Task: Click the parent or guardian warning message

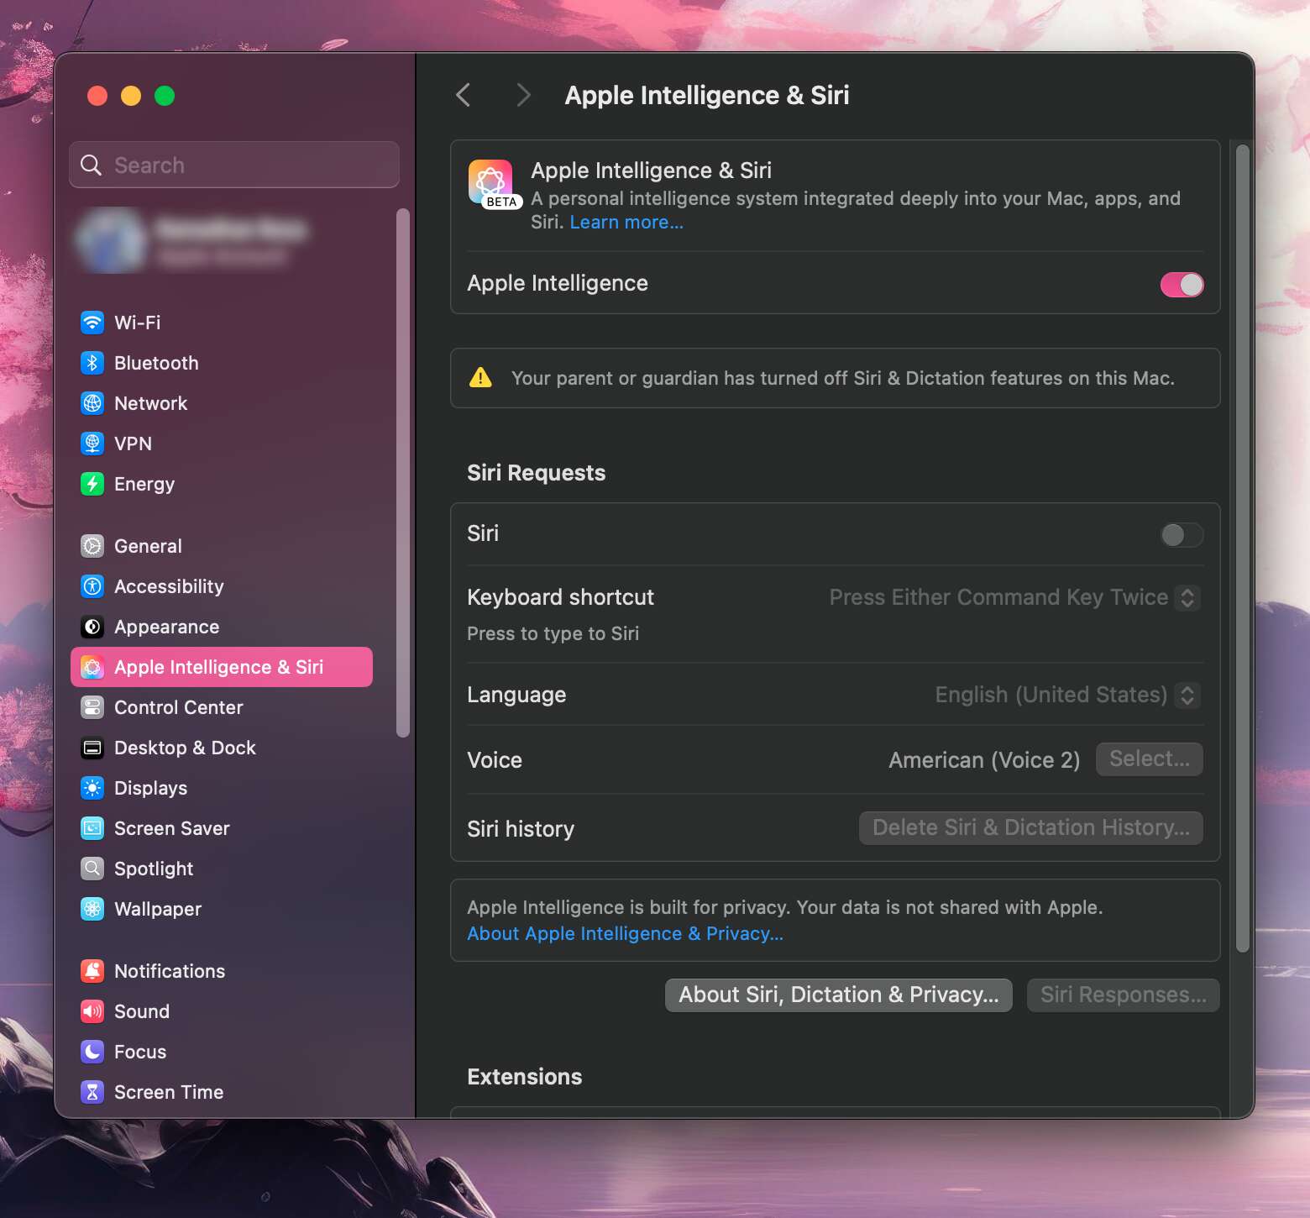Action: [842, 379]
